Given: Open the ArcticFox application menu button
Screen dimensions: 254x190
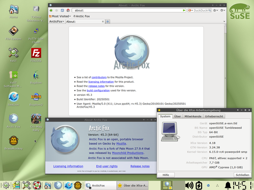Looking at the screenshot, I should point(56,21).
